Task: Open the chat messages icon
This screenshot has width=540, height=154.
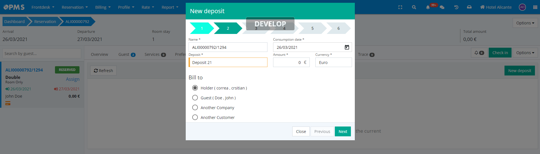Action: [x=442, y=7]
